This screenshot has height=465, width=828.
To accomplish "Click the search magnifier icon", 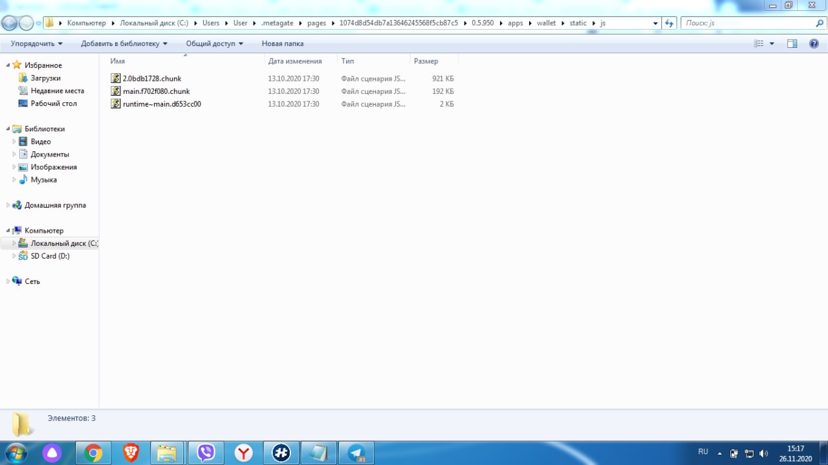I will [820, 23].
